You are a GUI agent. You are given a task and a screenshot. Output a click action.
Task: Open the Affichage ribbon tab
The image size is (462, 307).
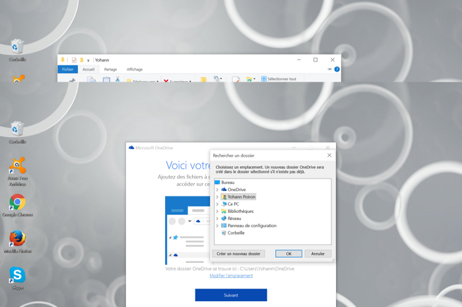tap(135, 69)
